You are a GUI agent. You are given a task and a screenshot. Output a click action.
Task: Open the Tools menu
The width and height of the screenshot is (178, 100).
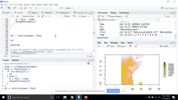click(51, 5)
